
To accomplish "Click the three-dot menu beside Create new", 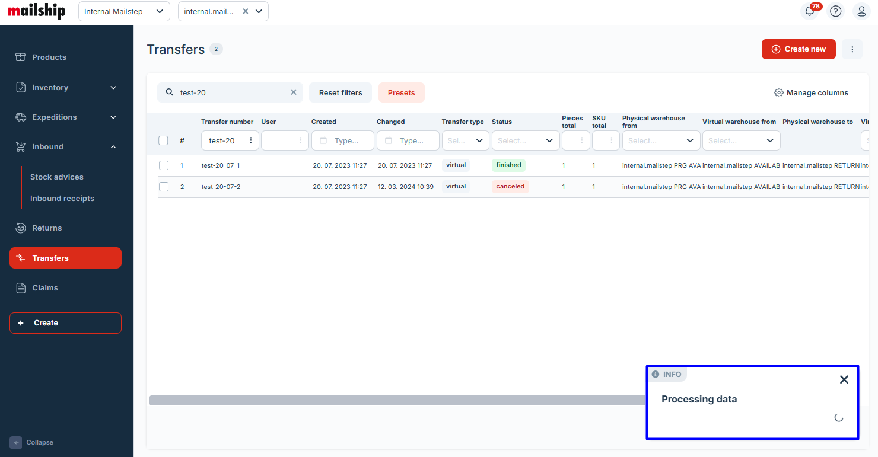I will (852, 49).
